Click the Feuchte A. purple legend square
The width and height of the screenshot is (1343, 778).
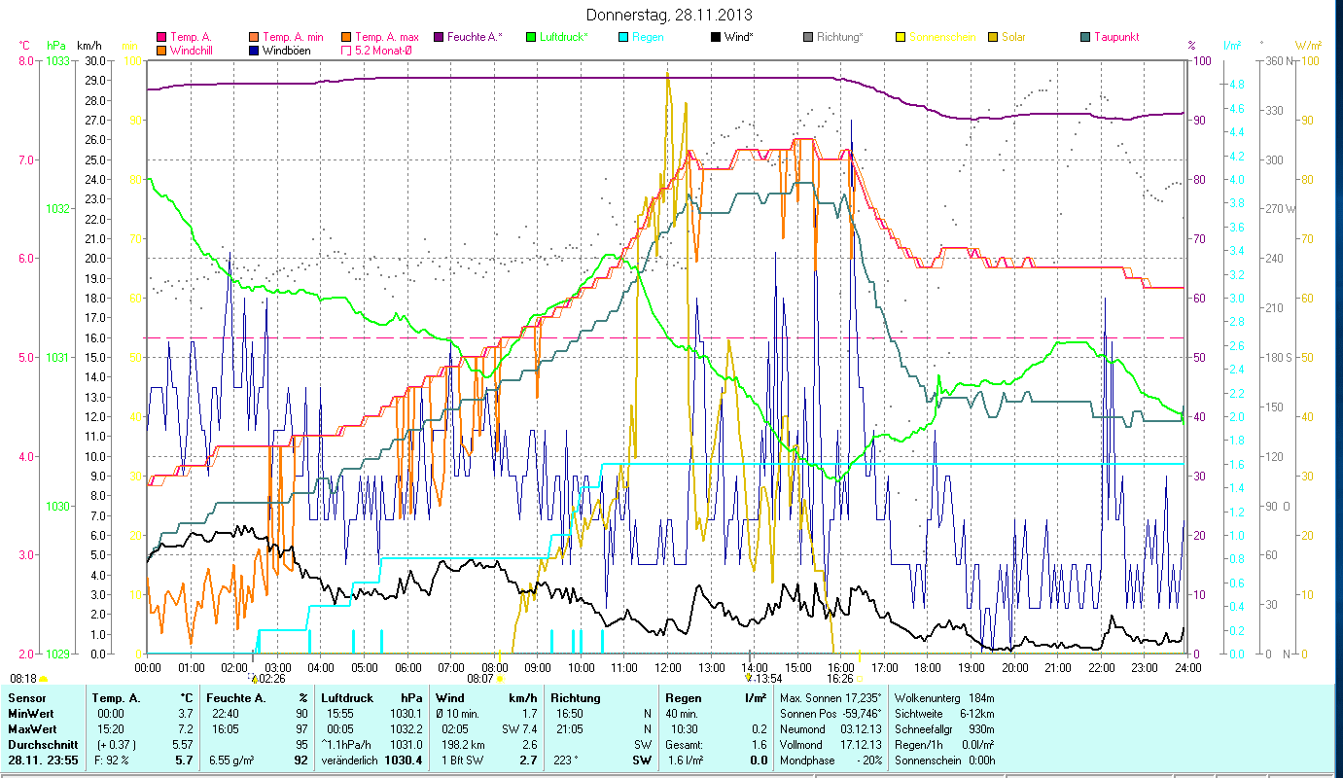(x=439, y=37)
